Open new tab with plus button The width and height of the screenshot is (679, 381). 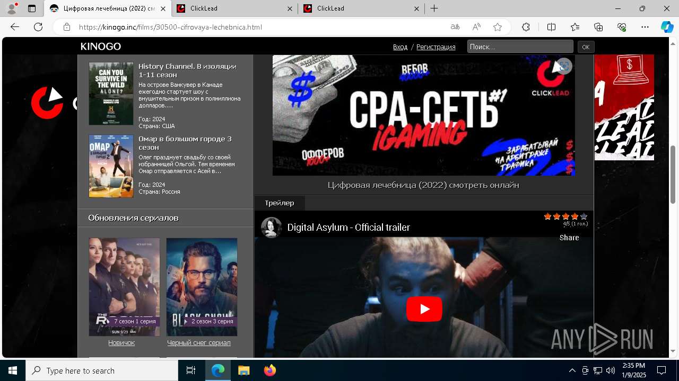pos(434,8)
